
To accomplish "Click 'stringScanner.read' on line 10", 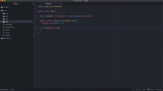I will [x=50, y=28].
